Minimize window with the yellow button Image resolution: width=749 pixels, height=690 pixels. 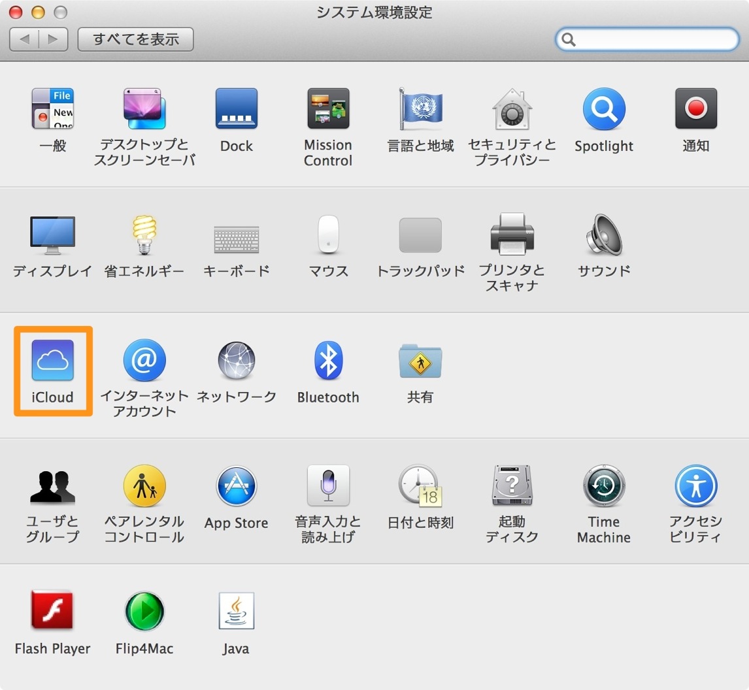tap(38, 12)
